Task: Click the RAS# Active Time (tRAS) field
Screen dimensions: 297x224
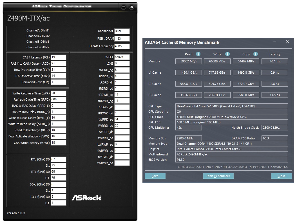Action: [59, 76]
